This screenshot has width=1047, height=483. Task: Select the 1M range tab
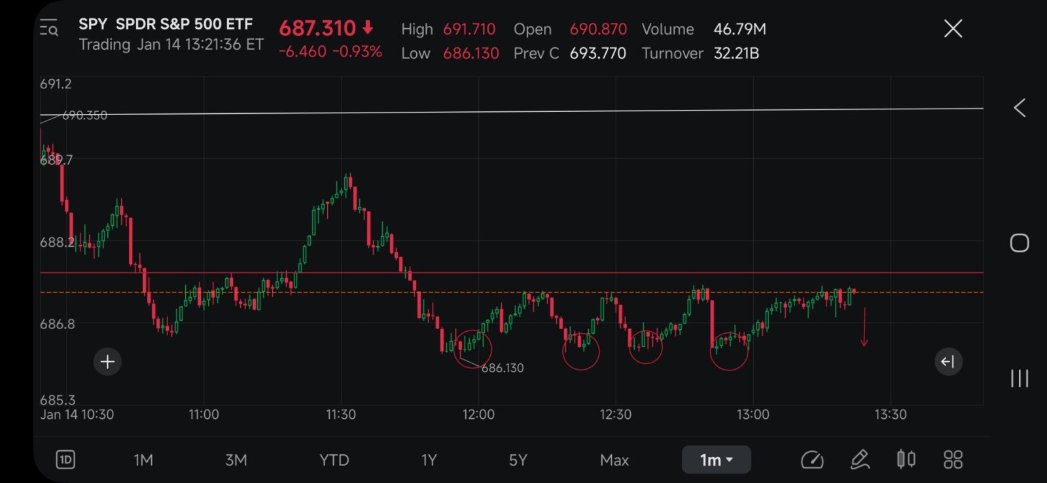pyautogui.click(x=143, y=460)
